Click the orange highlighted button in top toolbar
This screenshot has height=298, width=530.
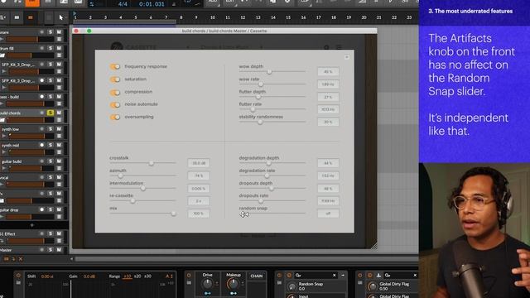pyautogui.click(x=33, y=2)
